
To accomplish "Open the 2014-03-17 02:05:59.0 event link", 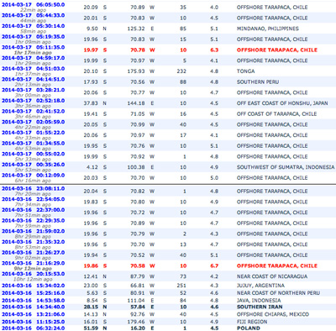I will (34, 122).
